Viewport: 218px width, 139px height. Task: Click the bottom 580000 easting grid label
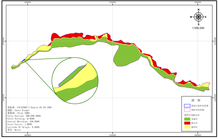[198, 135]
